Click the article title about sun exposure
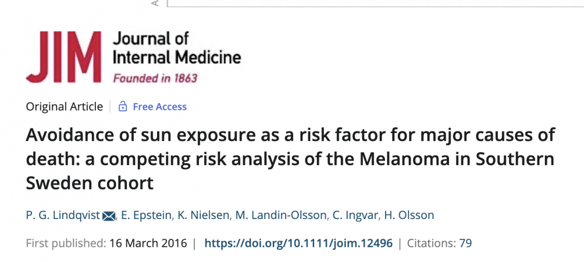Image resolution: width=584 pixels, height=262 pixels. pyautogui.click(x=290, y=160)
